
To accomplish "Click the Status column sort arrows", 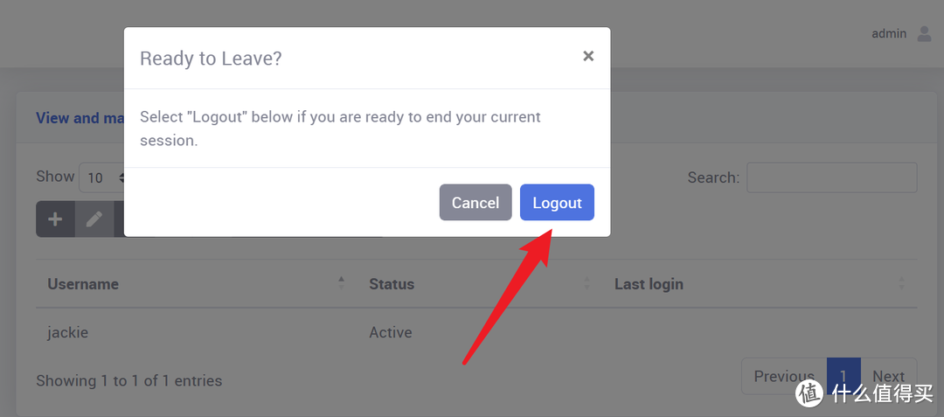I will tap(587, 283).
